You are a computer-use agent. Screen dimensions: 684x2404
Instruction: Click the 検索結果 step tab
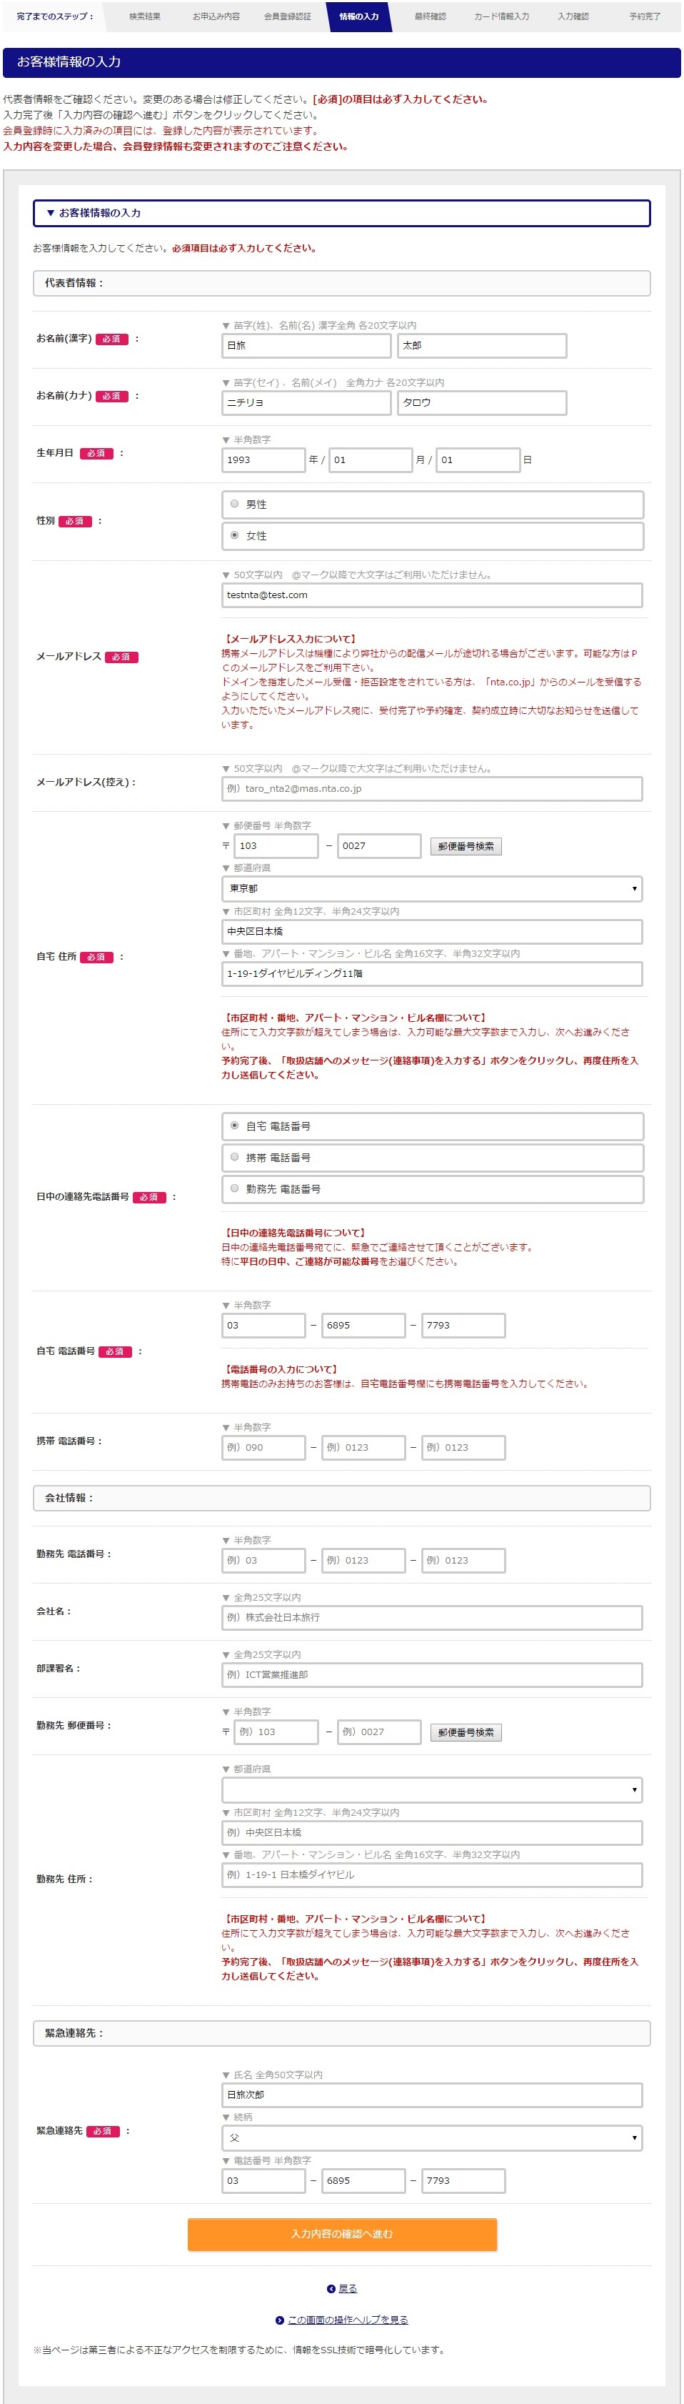pos(144,17)
